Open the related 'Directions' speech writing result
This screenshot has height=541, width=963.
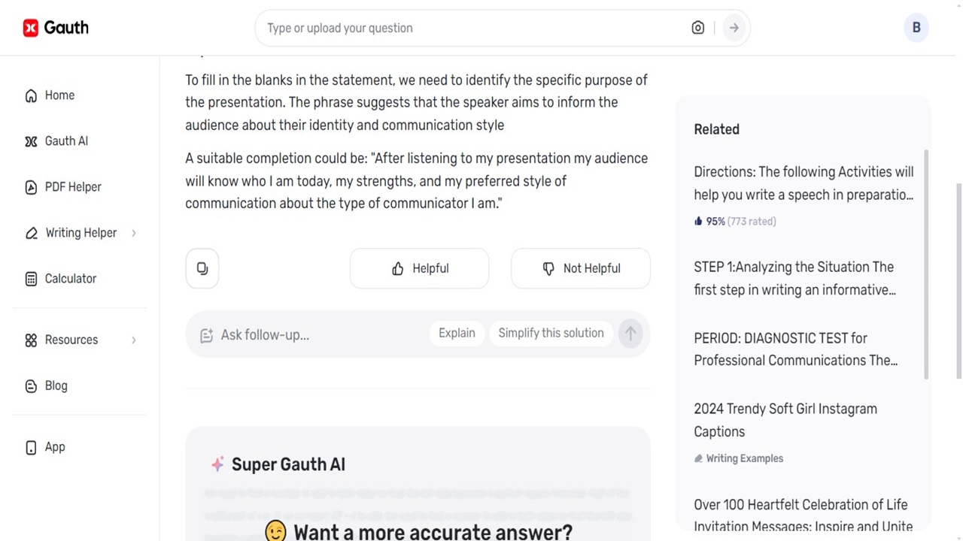coord(804,183)
